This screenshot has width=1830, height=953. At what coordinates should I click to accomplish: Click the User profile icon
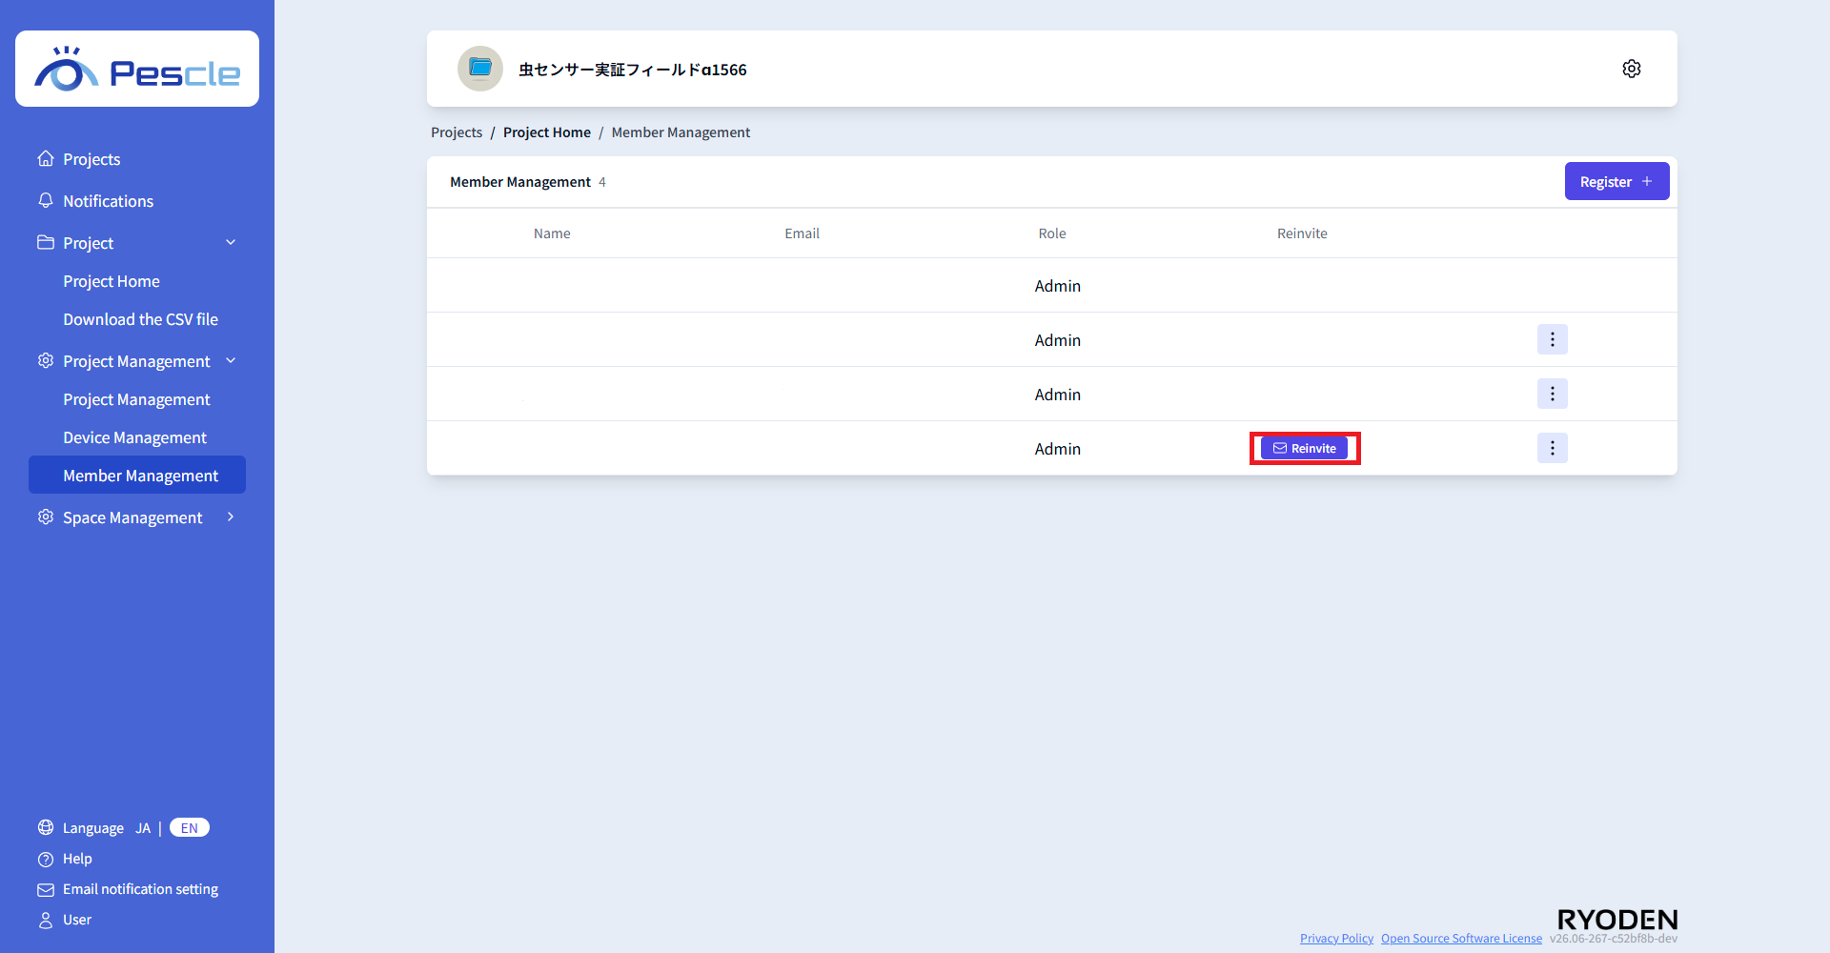pos(46,920)
